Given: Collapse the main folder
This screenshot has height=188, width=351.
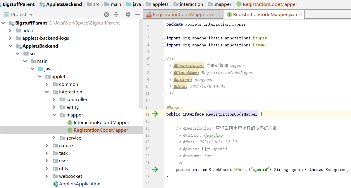Looking at the screenshot, I should 25,61.
